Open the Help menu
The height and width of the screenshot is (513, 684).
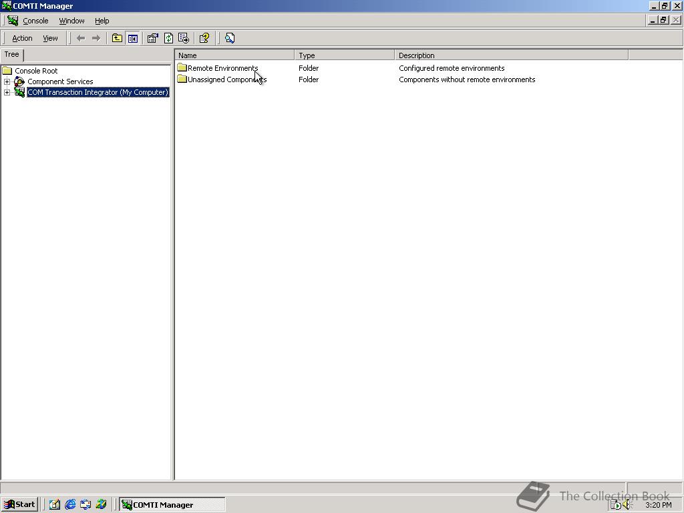(102, 21)
